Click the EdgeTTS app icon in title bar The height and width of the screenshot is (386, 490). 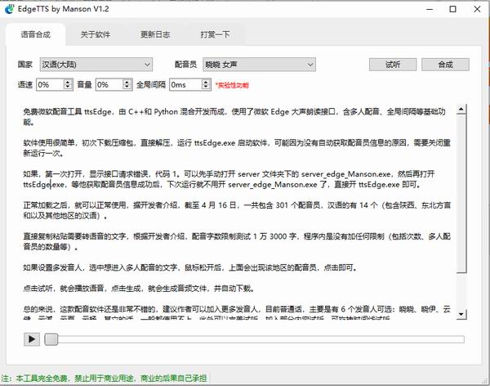[9, 9]
